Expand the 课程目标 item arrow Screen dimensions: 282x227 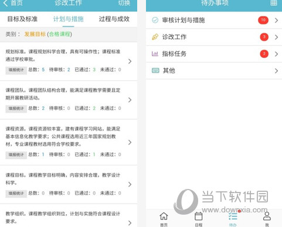(x=130, y=184)
